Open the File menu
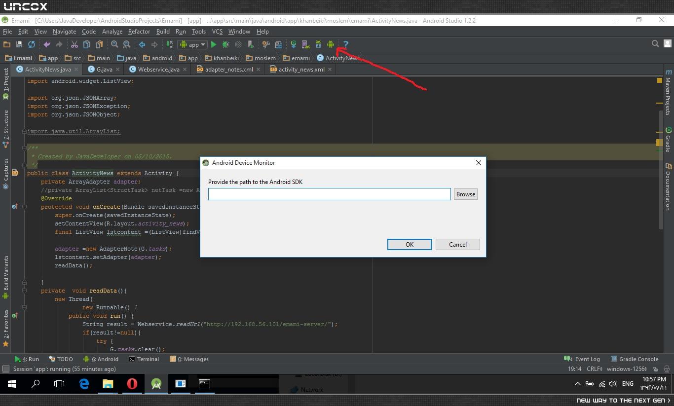This screenshot has height=406, width=674. 7,32
